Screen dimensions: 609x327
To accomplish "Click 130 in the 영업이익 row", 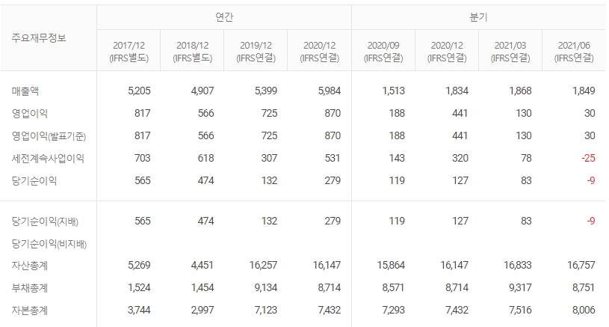I will coord(524,114).
